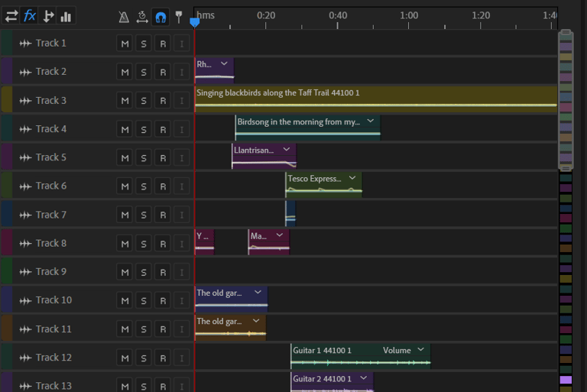Click the global clip stretching icon
Image resolution: width=587 pixels, height=392 pixels.
(142, 17)
